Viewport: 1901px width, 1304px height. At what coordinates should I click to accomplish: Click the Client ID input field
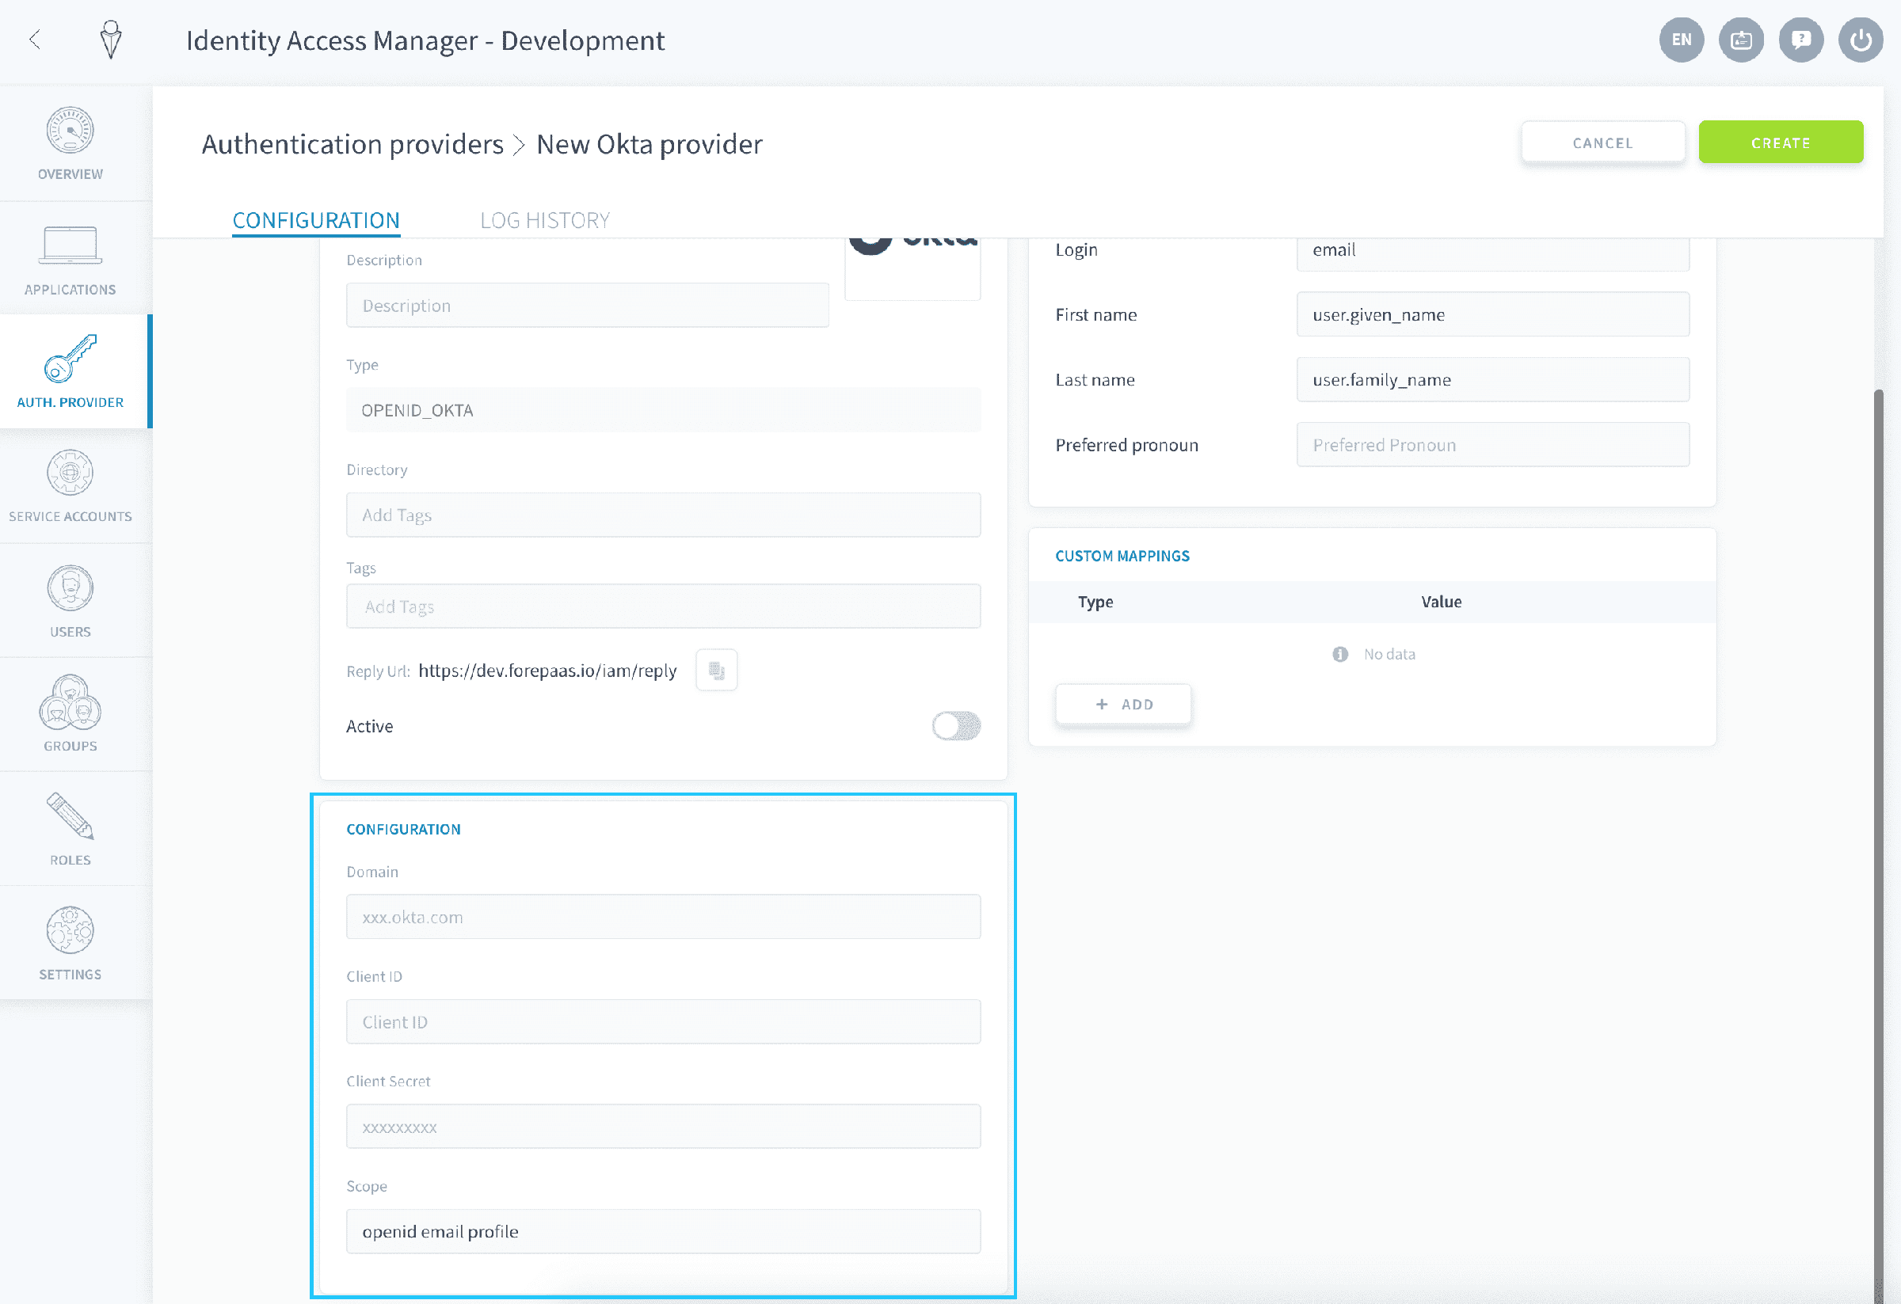pyautogui.click(x=664, y=1022)
